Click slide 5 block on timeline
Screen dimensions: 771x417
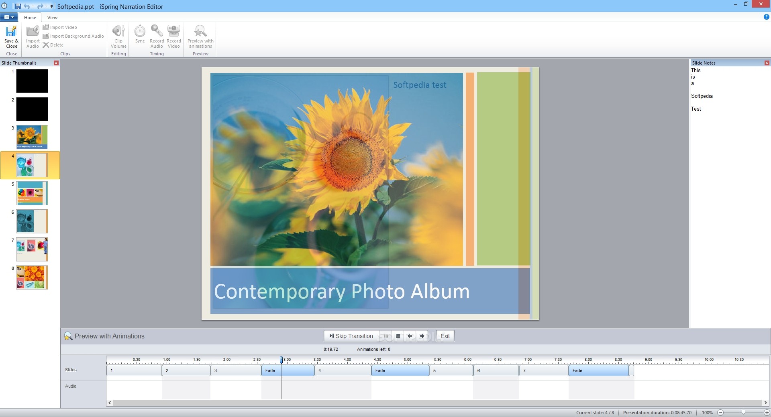(x=451, y=370)
